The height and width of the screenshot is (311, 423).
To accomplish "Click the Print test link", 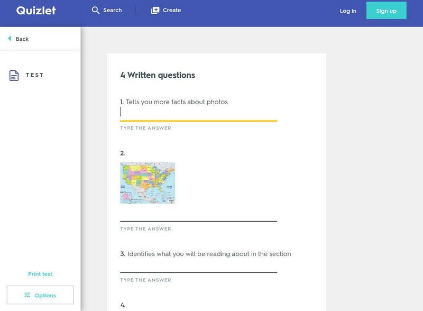I will point(40,274).
